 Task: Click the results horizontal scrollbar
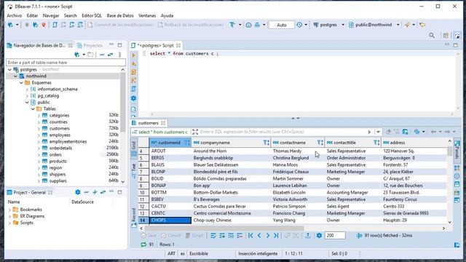(224, 228)
